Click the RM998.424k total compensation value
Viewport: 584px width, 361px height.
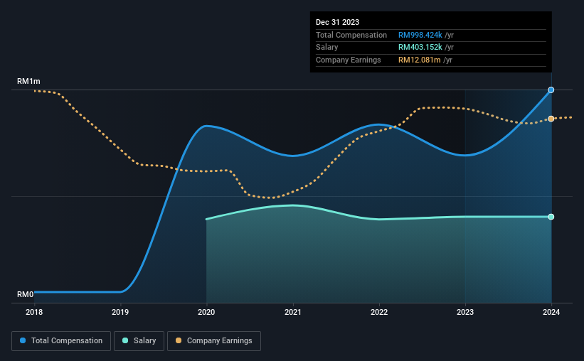420,35
